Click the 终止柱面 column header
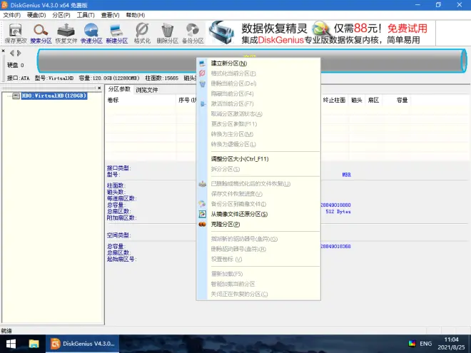The image size is (471, 353). (x=334, y=100)
